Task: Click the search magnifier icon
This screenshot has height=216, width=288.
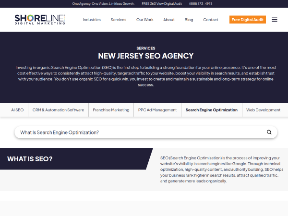Action: point(269,132)
